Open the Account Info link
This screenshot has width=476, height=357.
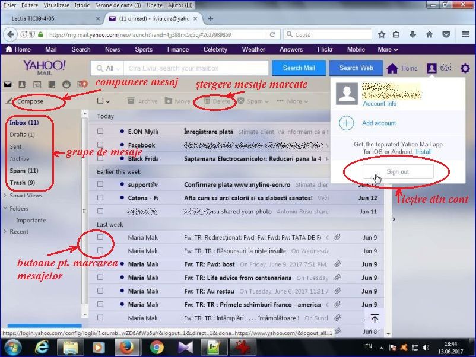pos(380,104)
